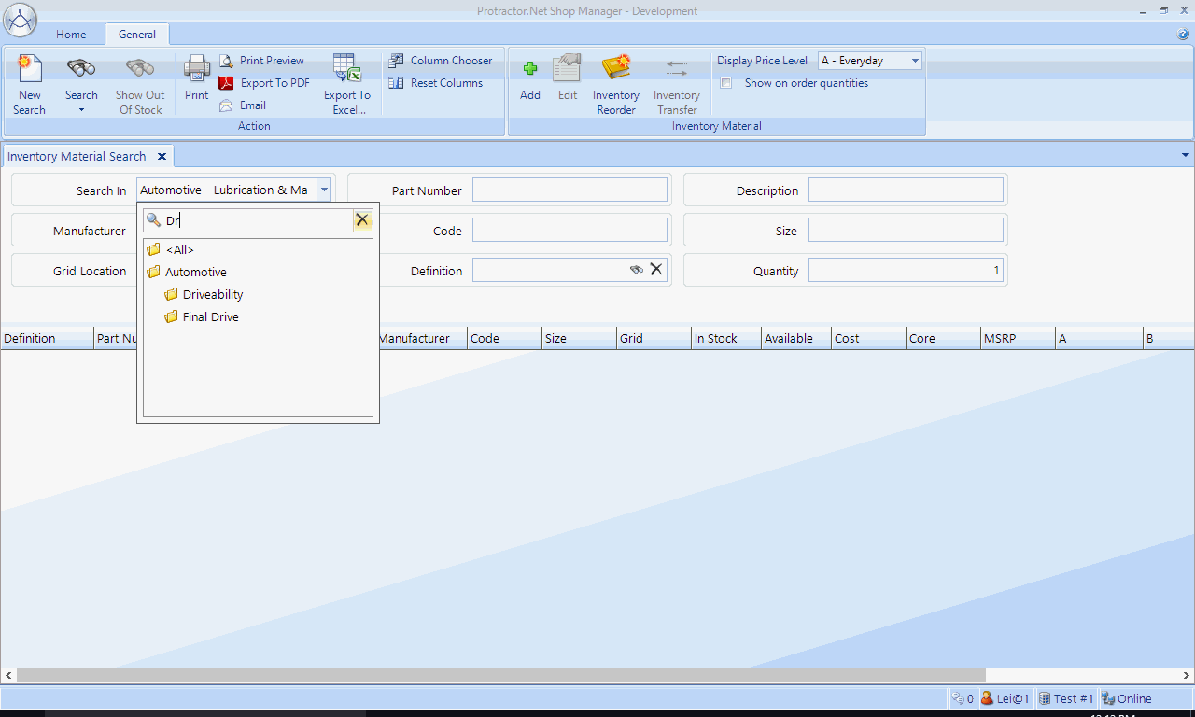Image resolution: width=1195 pixels, height=717 pixels.
Task: Open the tab list dropdown arrow
Action: [x=1186, y=155]
